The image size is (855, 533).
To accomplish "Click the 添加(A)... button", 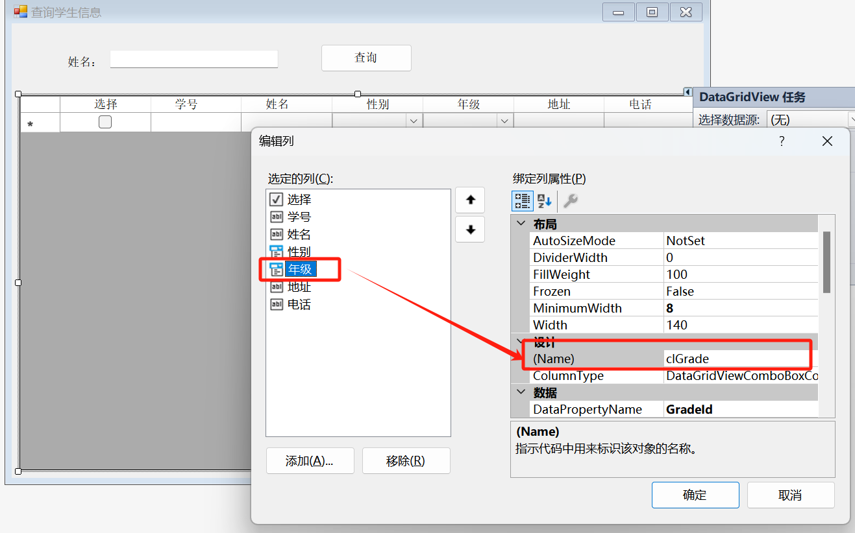I will coord(310,460).
